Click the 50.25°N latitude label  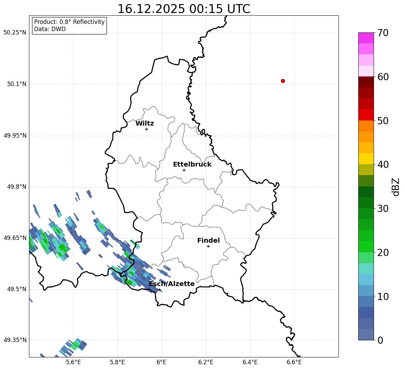pos(15,33)
